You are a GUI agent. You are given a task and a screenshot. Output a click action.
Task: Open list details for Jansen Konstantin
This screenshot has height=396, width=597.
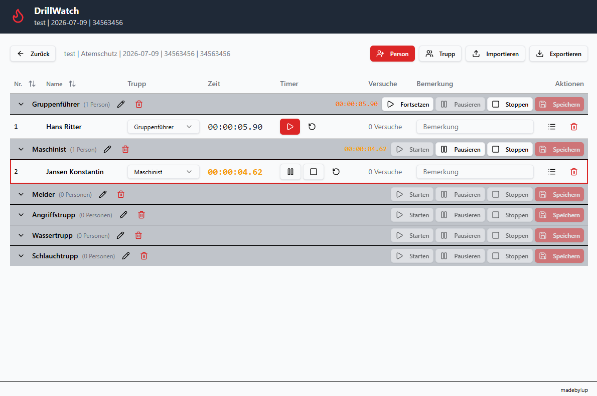coord(552,172)
